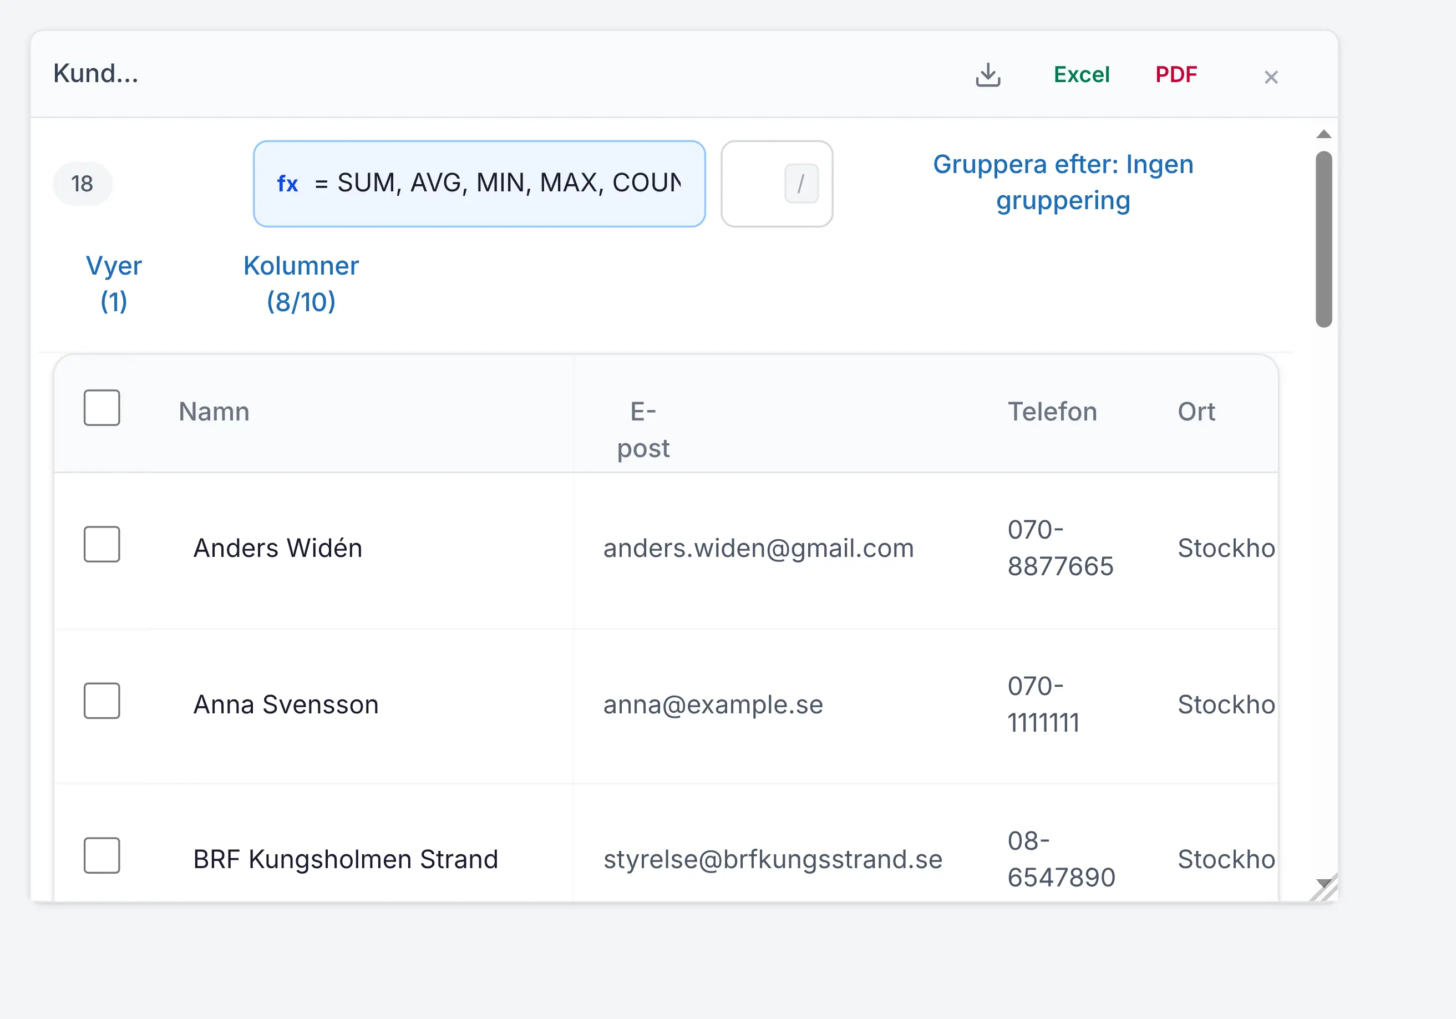This screenshot has width=1456, height=1019.
Task: Click the name Anna Svensson
Action: point(286,704)
